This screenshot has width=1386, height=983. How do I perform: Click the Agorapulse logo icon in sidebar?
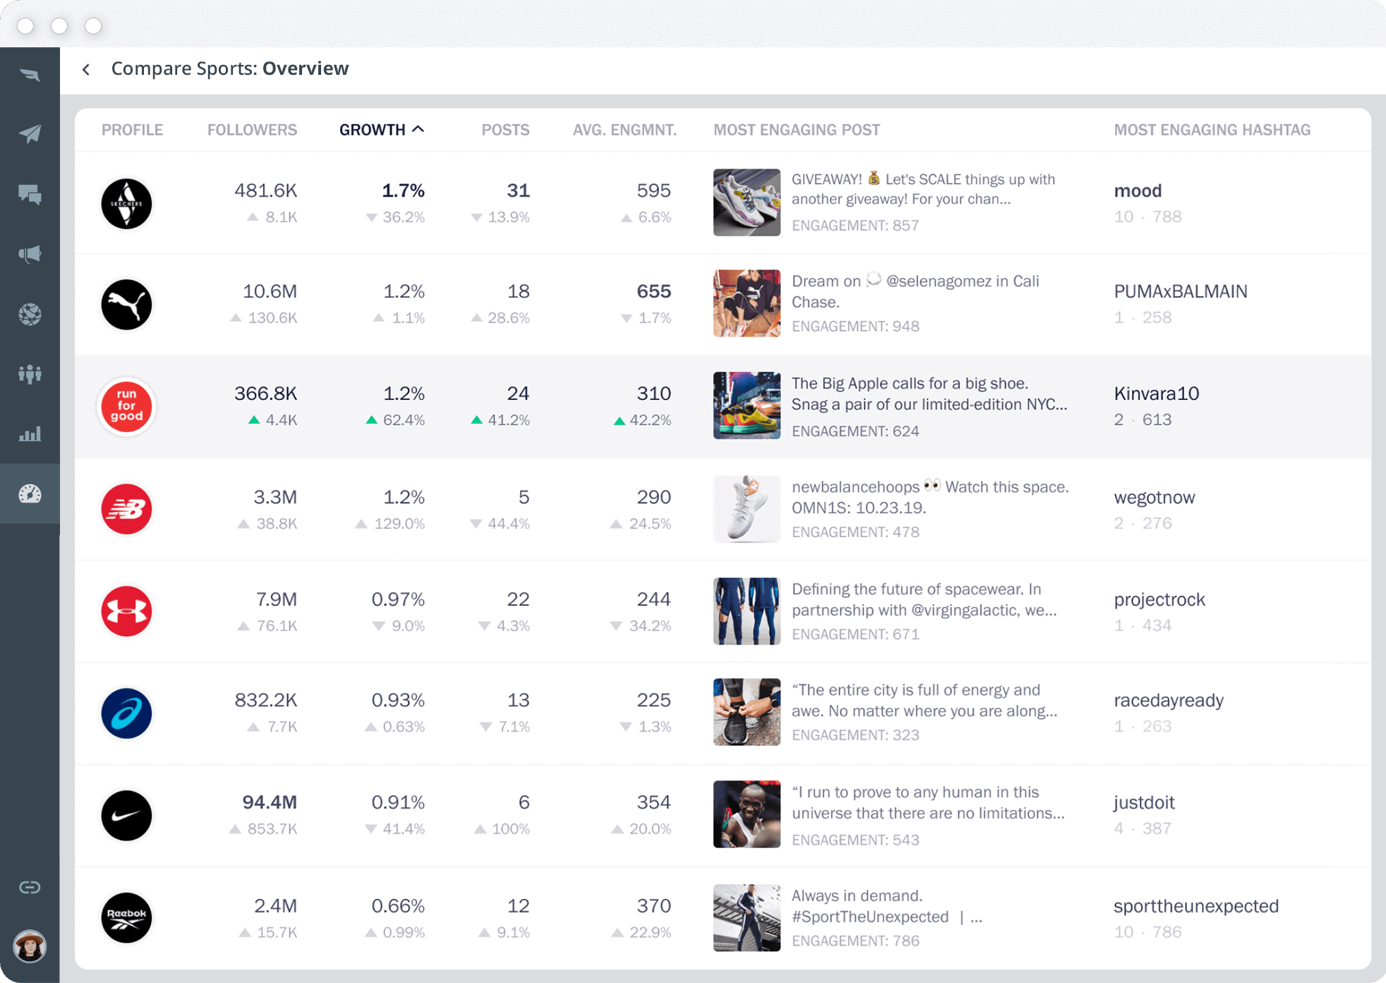30,75
